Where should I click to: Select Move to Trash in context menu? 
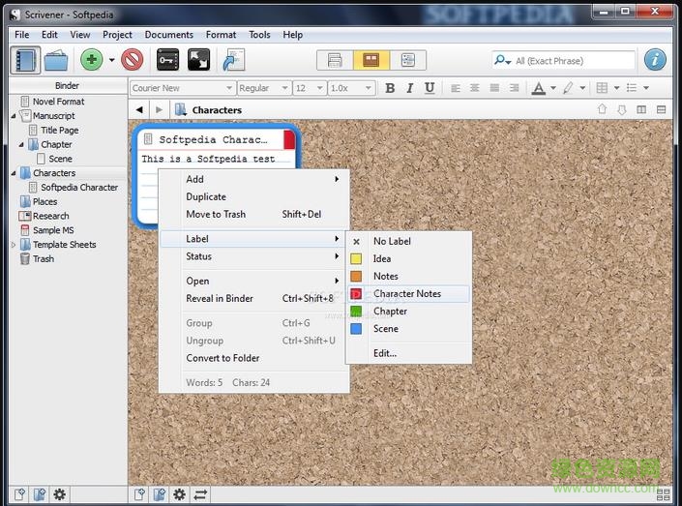pos(216,214)
